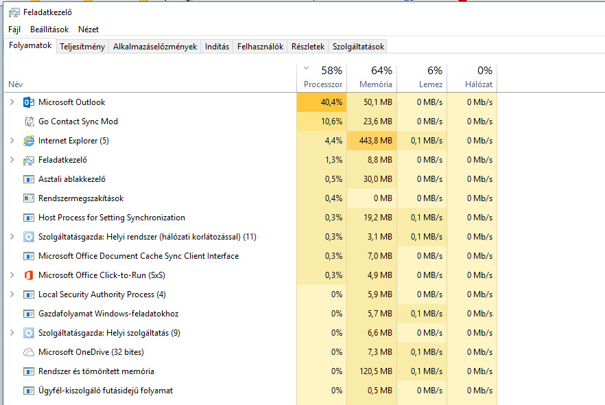This screenshot has width=605, height=405.
Task: Click the 443,8 MB memory value cell
Action: click(x=372, y=141)
